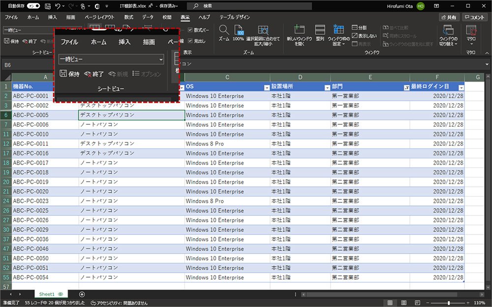Click the vertical scrollbar down arrow
This screenshot has width=492, height=307.
point(488,287)
